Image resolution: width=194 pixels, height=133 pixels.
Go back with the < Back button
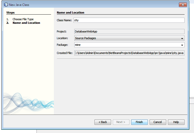point(103,122)
